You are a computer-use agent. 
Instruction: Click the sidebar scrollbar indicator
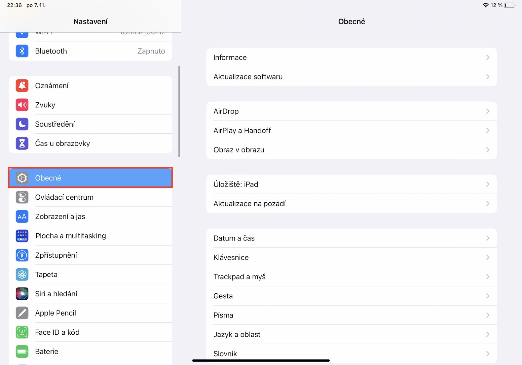pyautogui.click(x=179, y=111)
